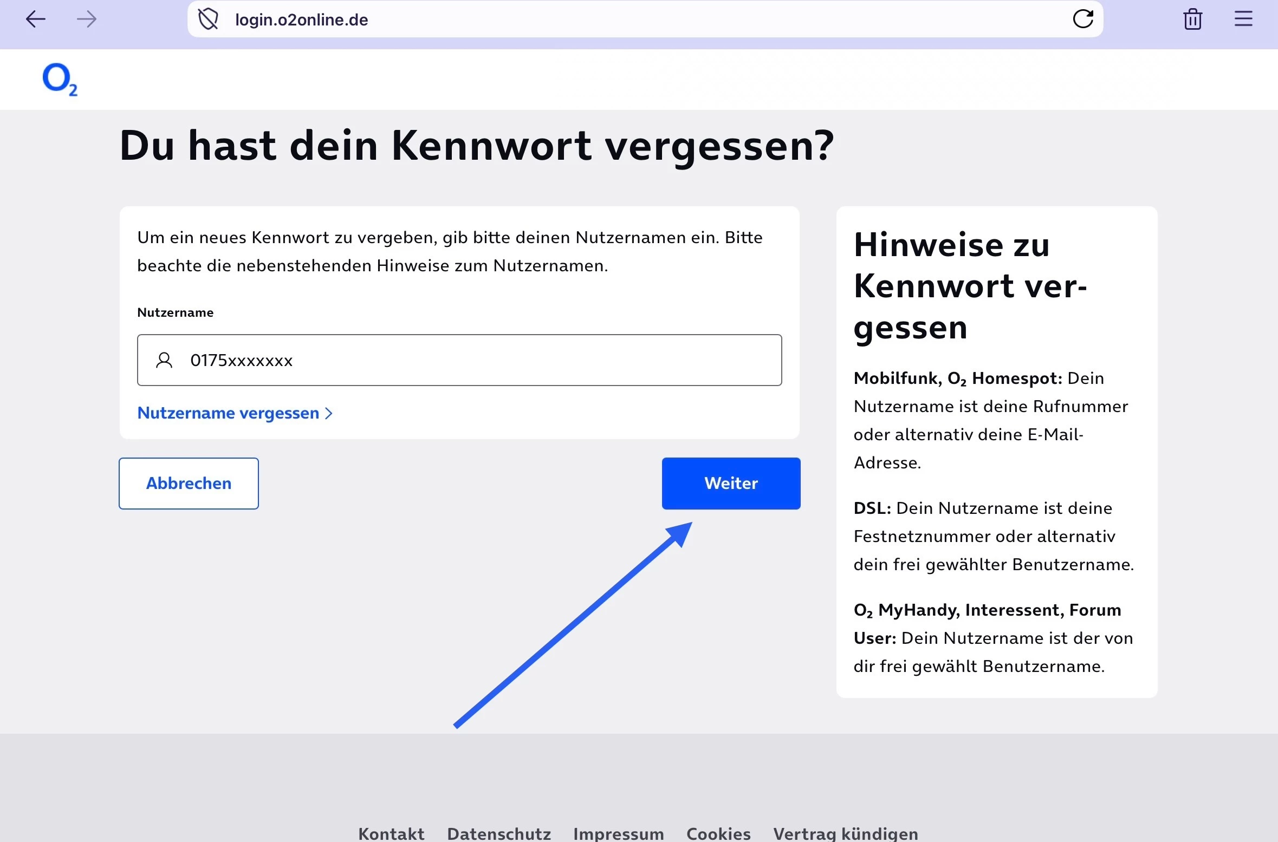Open the Datenschutz footer link

(498, 833)
